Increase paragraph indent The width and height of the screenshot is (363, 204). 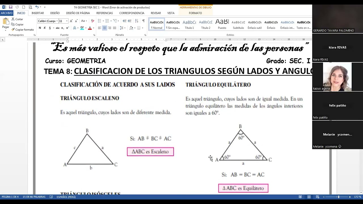pyautogui.click(x=130, y=21)
